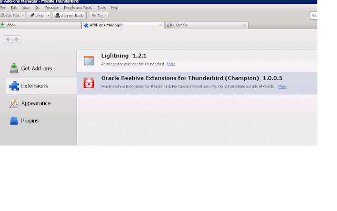The width and height of the screenshot is (337, 211).
Task: Click the Address Book person icon
Action: [57, 15]
